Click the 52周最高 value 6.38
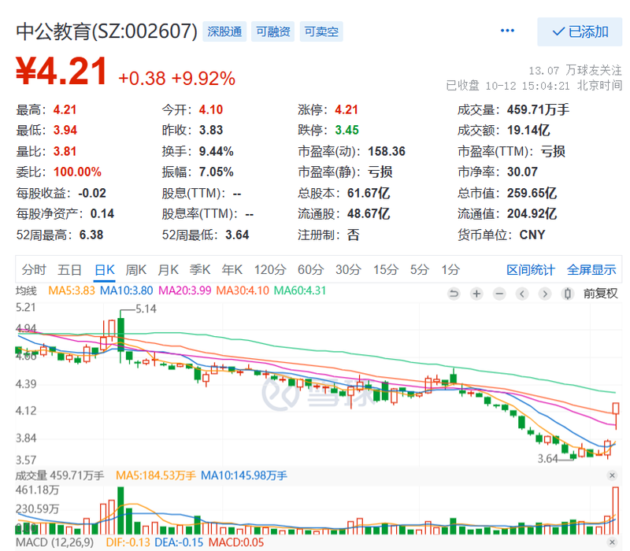 click(91, 235)
